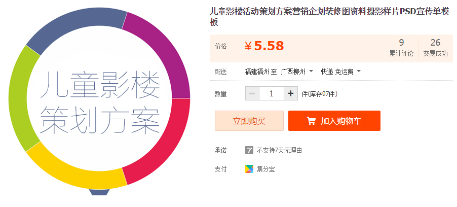Click the colorful 集分宝 payment icon
This screenshot has width=457, height=207.
(249, 169)
